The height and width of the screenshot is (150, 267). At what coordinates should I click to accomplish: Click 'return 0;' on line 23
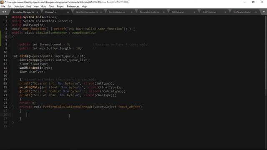[x=28, y=103]
